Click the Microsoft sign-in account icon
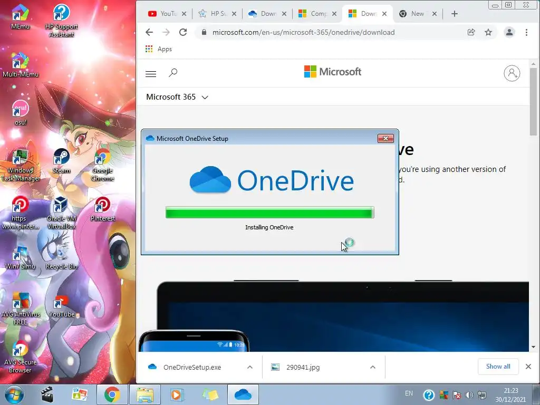Screen dimensions: 540x405 click(512, 73)
